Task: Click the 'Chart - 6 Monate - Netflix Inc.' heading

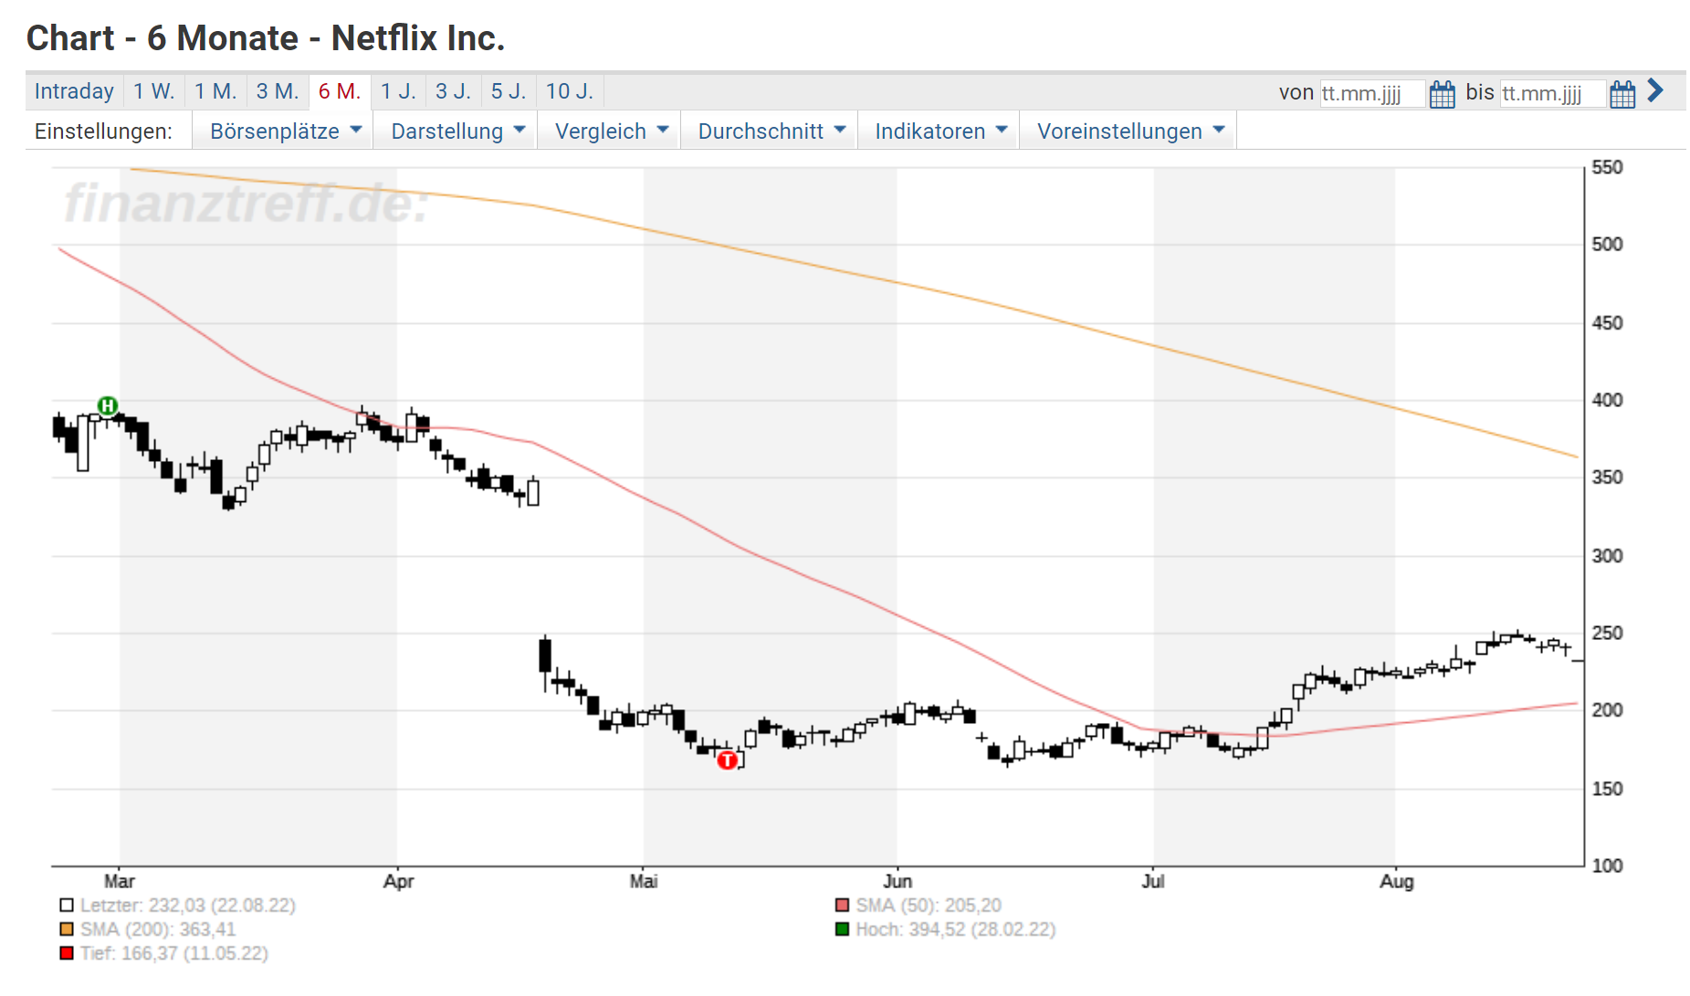Action: coord(266,38)
